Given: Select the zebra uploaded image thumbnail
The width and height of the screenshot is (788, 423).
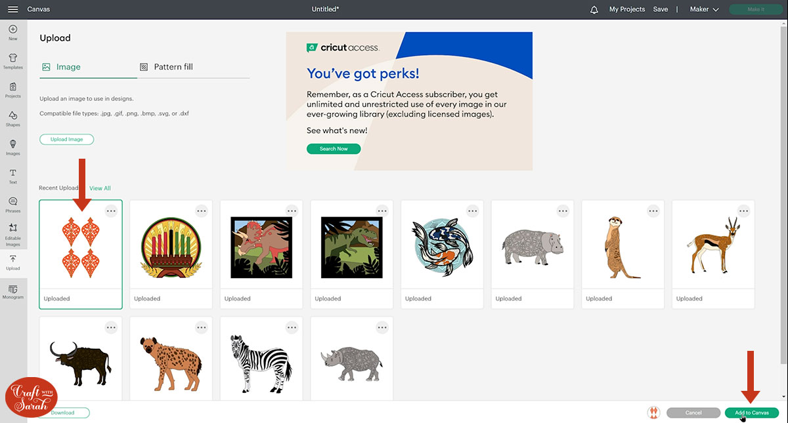Looking at the screenshot, I should [x=261, y=357].
